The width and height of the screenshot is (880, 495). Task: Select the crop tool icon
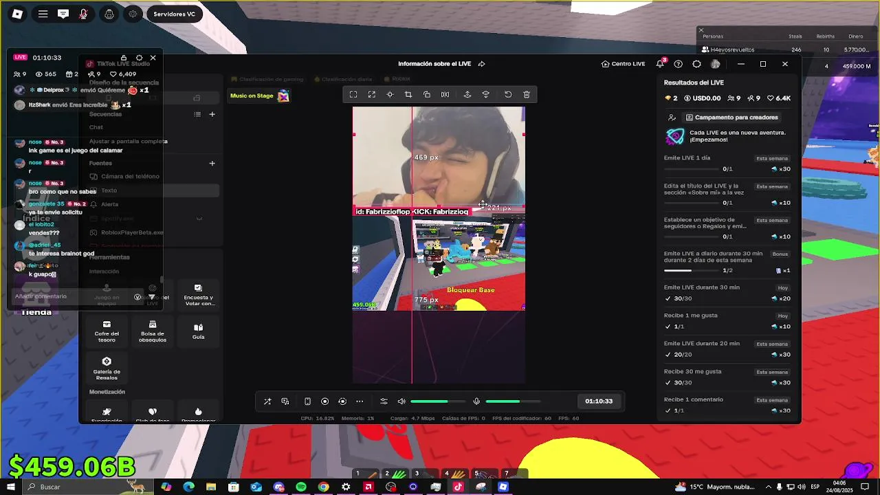click(x=408, y=95)
